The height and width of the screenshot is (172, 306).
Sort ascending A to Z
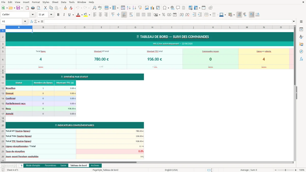pyautogui.click(x=129, y=8)
